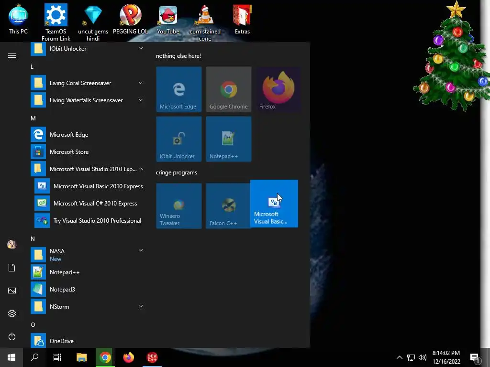
Task: Click the Windows Start button
Action: click(11, 357)
